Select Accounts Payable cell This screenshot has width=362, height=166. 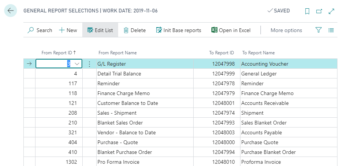[x=289, y=132]
